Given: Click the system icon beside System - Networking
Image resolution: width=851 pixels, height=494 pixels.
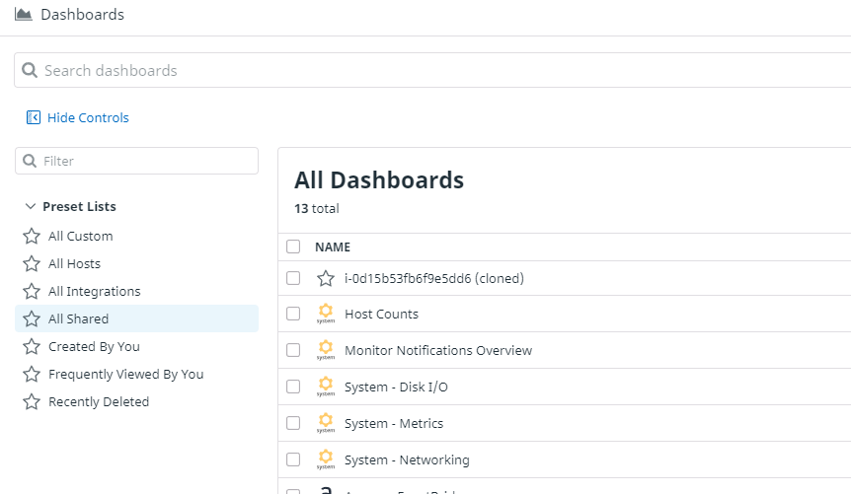Looking at the screenshot, I should (x=326, y=459).
